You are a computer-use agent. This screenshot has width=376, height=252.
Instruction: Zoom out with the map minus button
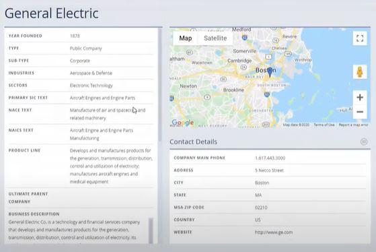(x=360, y=112)
